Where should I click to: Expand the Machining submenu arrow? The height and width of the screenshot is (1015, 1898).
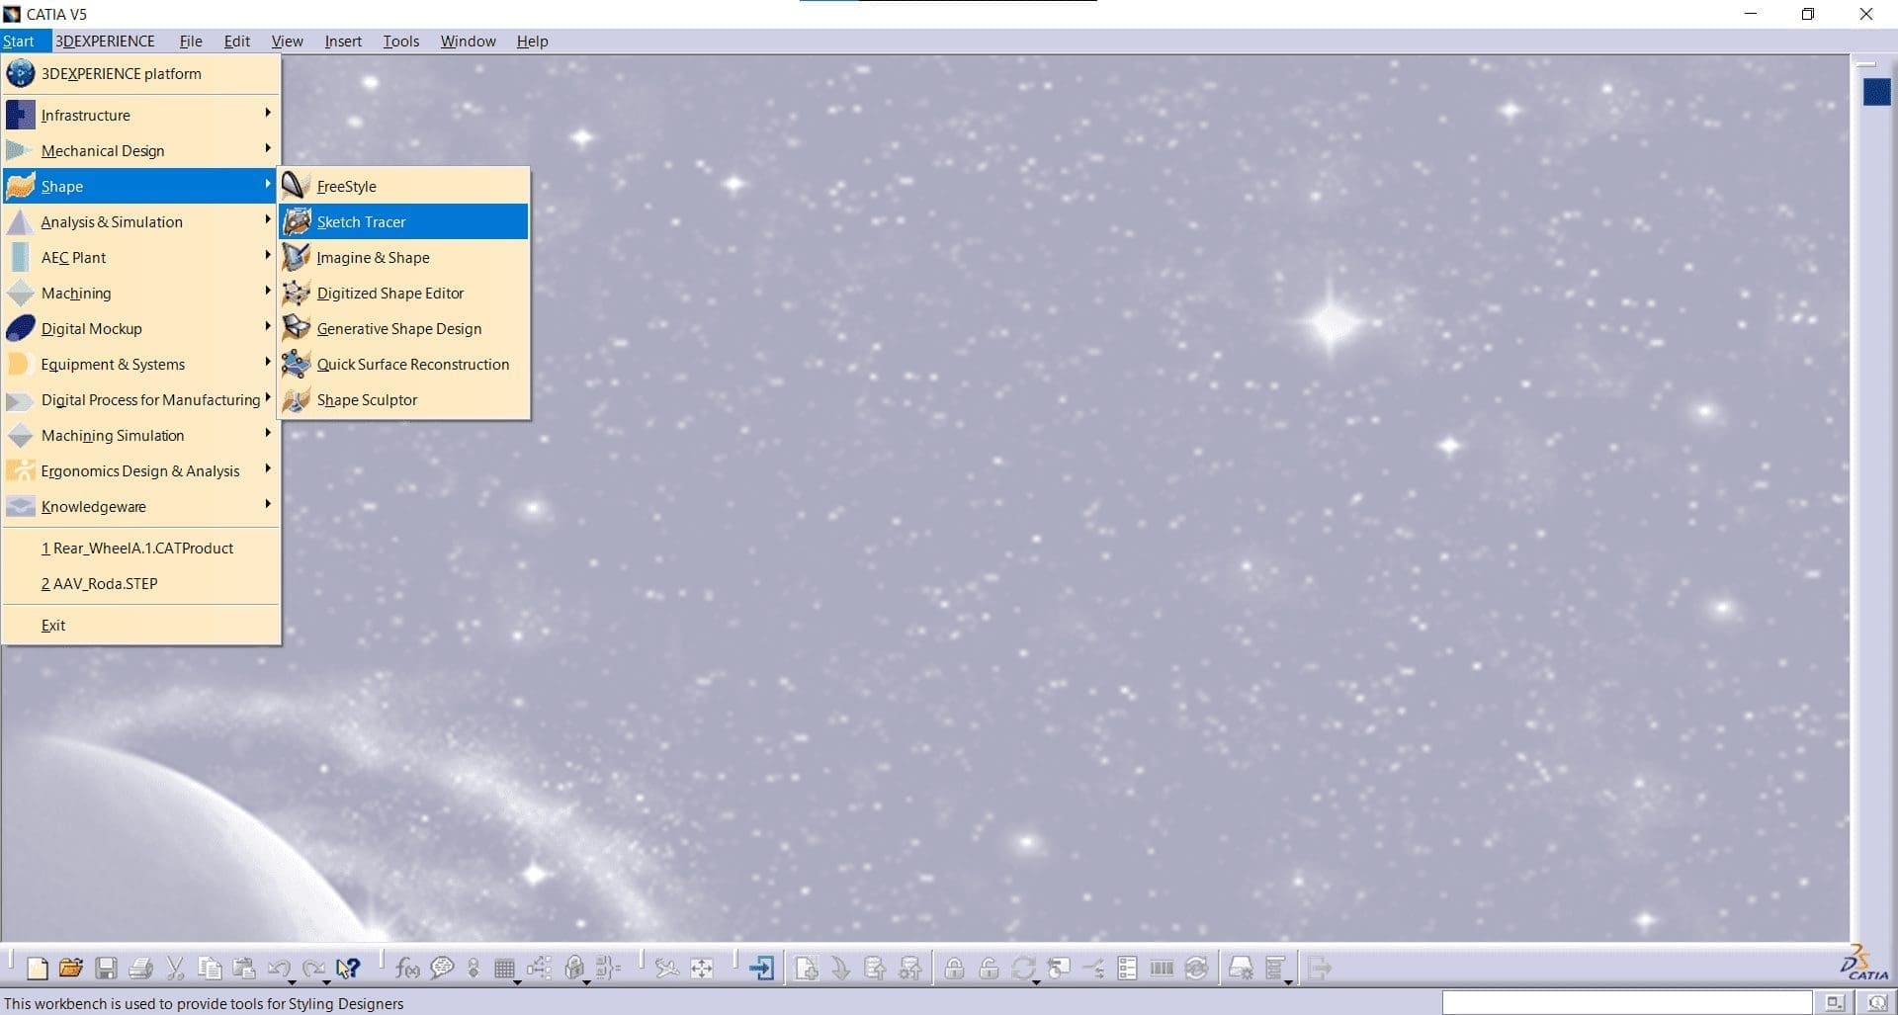268,291
